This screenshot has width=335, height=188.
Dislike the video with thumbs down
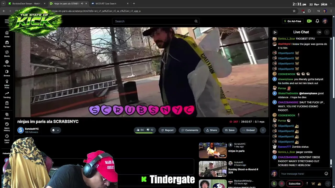point(150,130)
